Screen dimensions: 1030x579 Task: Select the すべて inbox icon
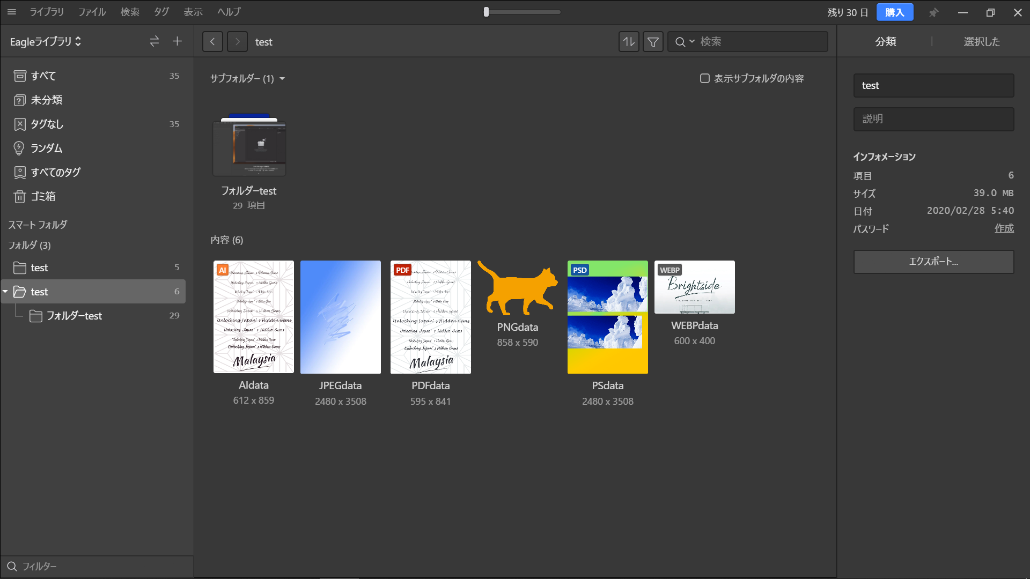pos(20,76)
